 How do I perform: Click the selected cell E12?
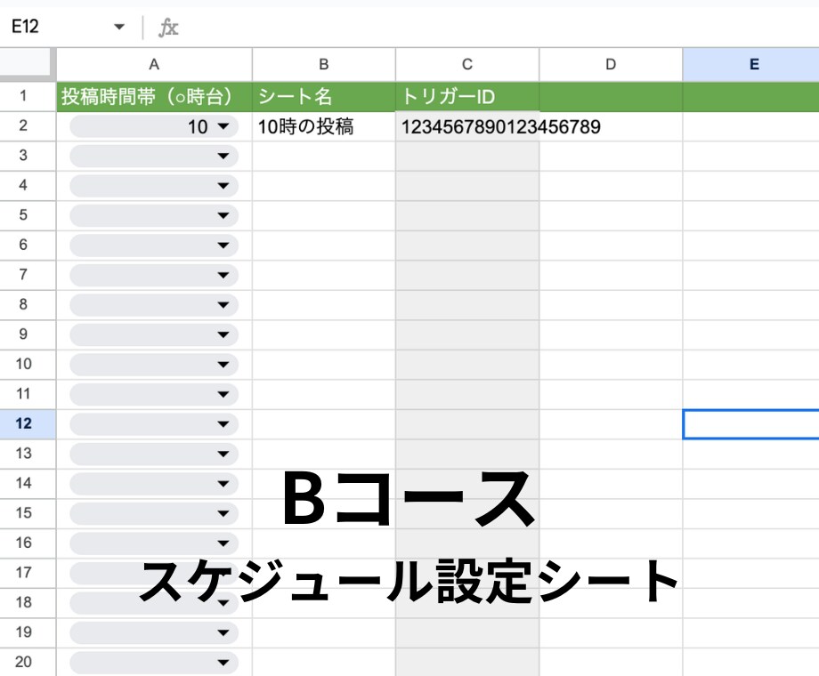point(751,424)
